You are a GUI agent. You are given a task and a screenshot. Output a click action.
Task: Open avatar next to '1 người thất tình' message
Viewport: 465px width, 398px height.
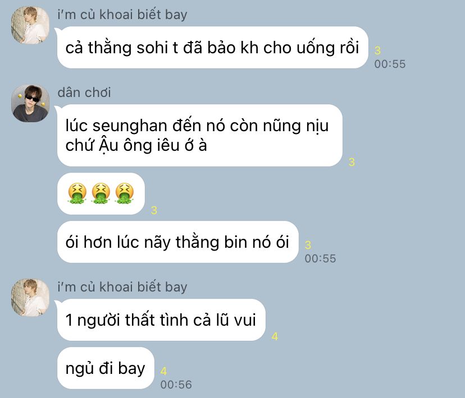(30, 298)
